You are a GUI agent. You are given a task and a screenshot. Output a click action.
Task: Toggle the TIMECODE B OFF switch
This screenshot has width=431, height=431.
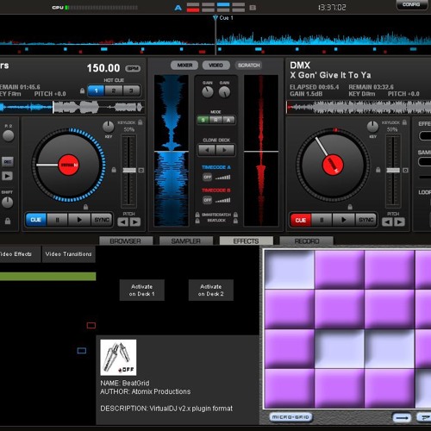208,200
